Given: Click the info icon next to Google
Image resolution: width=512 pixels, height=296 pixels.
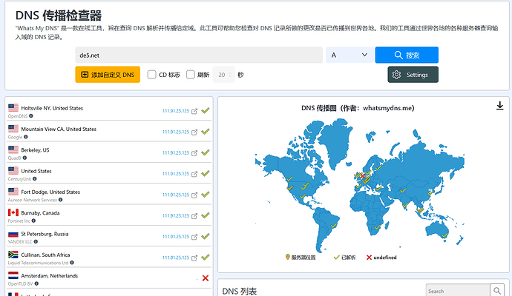Looking at the screenshot, I should 26,137.
